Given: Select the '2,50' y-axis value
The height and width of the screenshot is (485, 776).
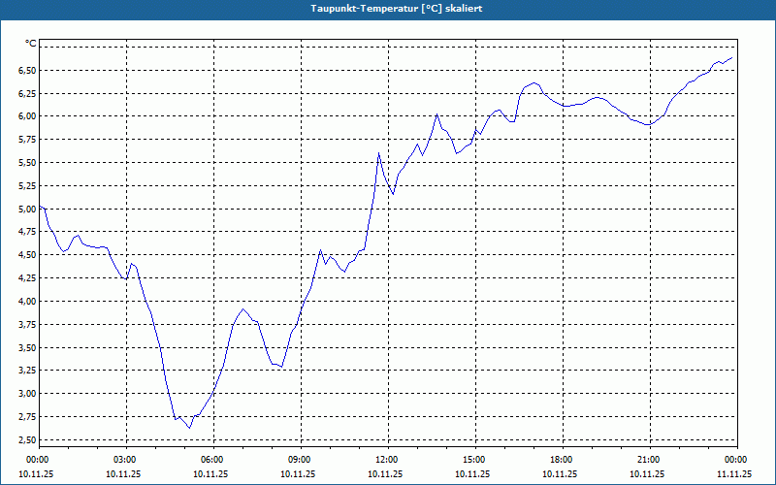Looking at the screenshot, I should (27, 440).
